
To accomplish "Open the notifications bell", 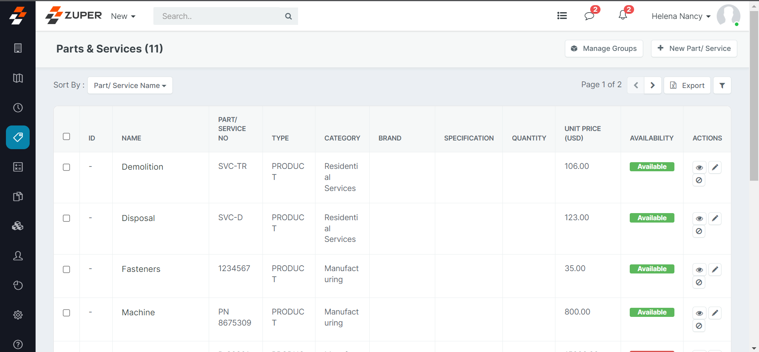I will pos(623,15).
